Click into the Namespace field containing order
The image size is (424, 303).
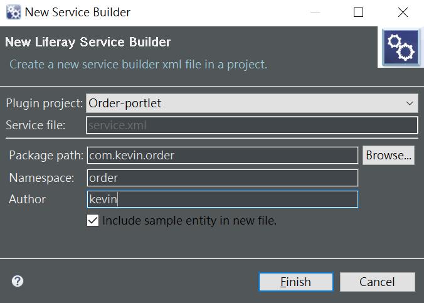click(x=223, y=178)
